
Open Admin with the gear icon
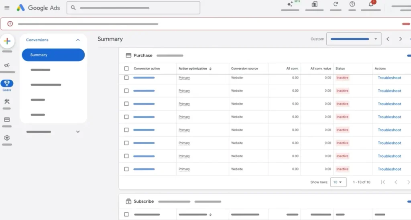pyautogui.click(x=7, y=138)
